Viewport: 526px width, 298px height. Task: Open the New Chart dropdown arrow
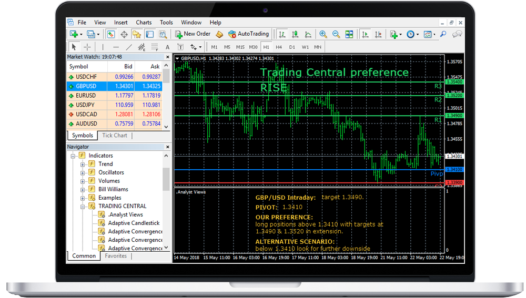click(x=81, y=35)
